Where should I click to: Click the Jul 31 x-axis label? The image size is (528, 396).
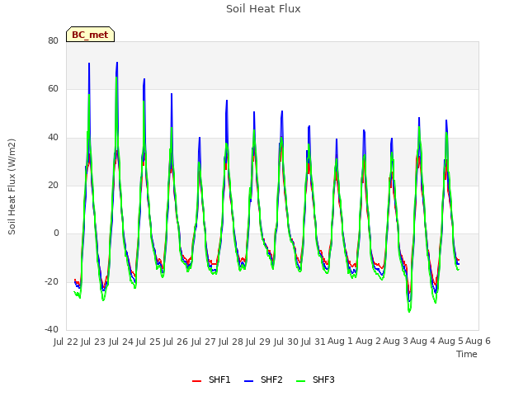pos(313,342)
